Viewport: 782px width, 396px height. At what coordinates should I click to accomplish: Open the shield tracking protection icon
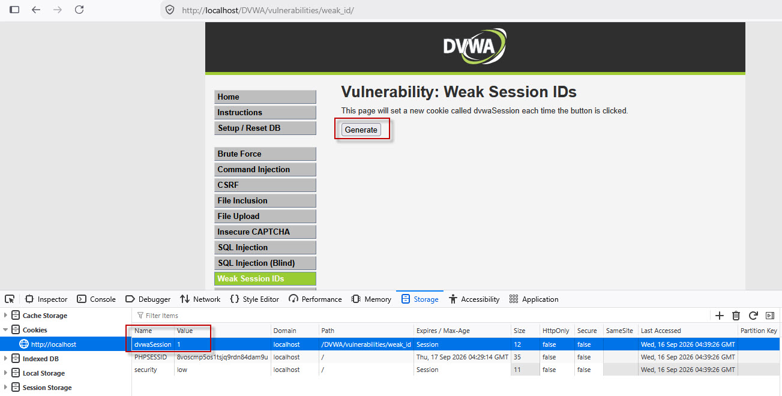pos(170,10)
